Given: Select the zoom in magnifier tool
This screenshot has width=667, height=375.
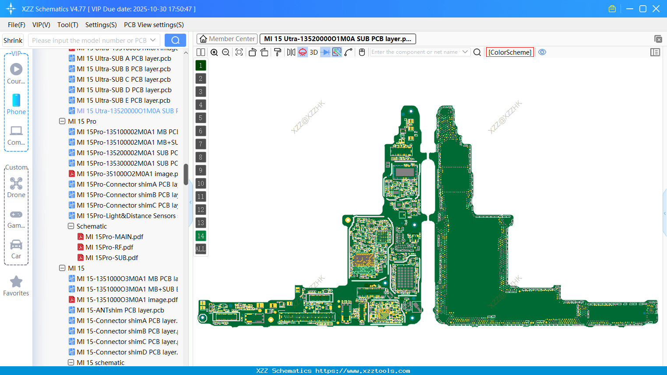Looking at the screenshot, I should 214,52.
